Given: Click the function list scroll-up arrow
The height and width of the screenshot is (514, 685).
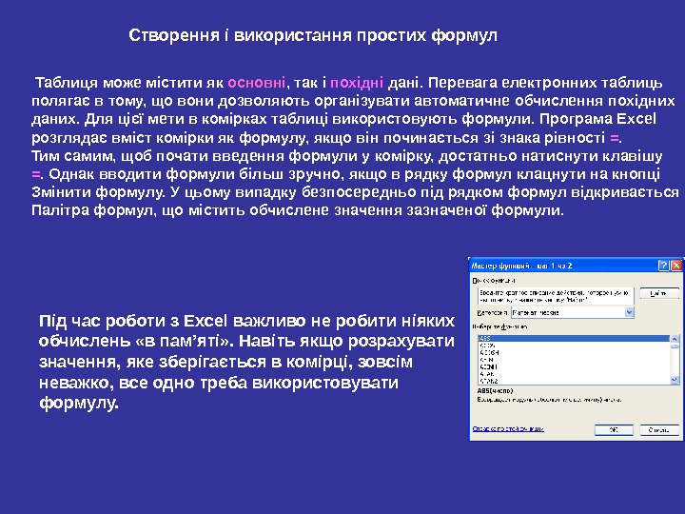Looking at the screenshot, I should point(675,339).
